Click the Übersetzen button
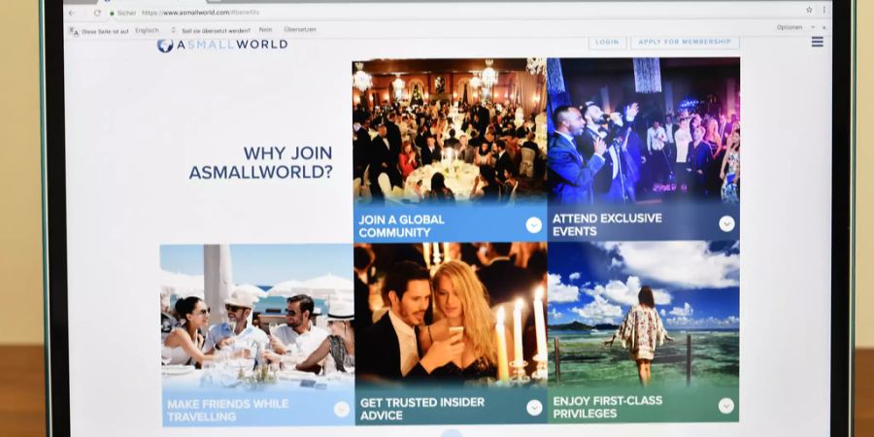 [300, 29]
